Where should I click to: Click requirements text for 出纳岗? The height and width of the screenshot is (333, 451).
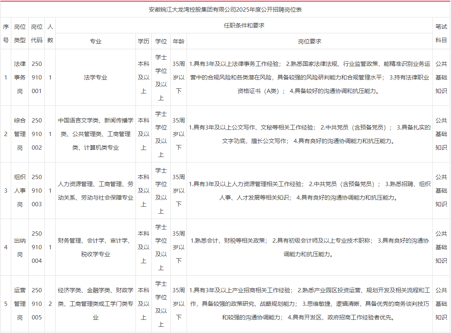click(x=309, y=247)
